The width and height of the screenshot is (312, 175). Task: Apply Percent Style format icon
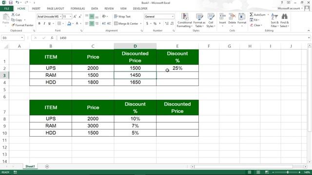pyautogui.click(x=155, y=23)
